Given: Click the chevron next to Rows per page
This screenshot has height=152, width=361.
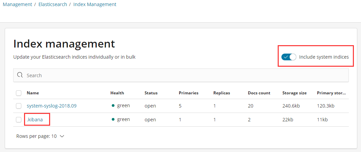Looking at the screenshot, I should coord(62,136).
